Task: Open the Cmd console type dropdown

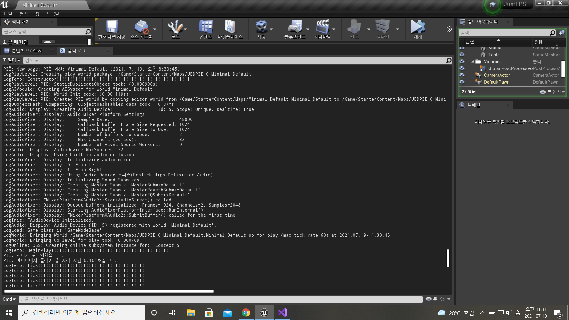Action: [9, 299]
